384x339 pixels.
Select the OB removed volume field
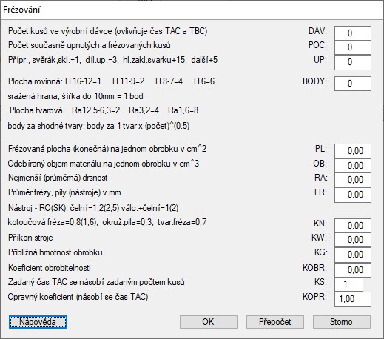[x=353, y=166]
